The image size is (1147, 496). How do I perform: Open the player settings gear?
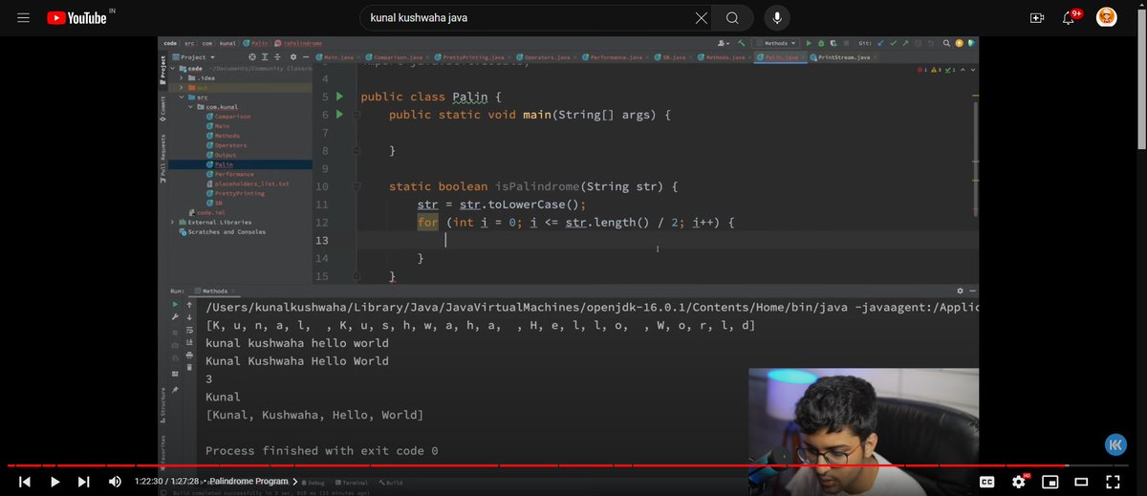click(x=1019, y=482)
